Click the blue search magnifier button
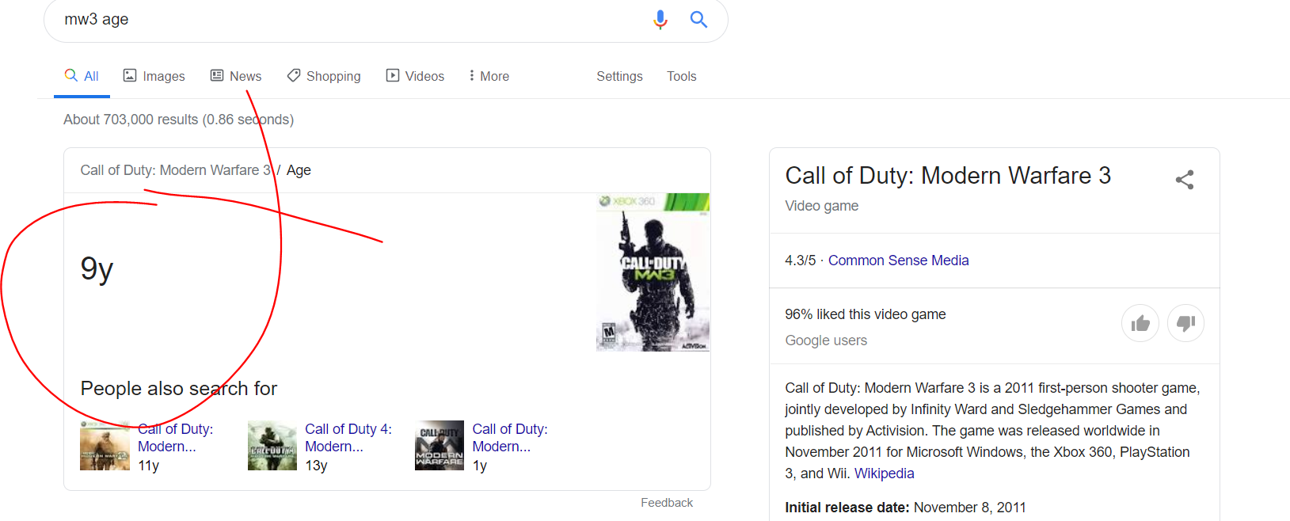The height and width of the screenshot is (521, 1290). click(698, 19)
